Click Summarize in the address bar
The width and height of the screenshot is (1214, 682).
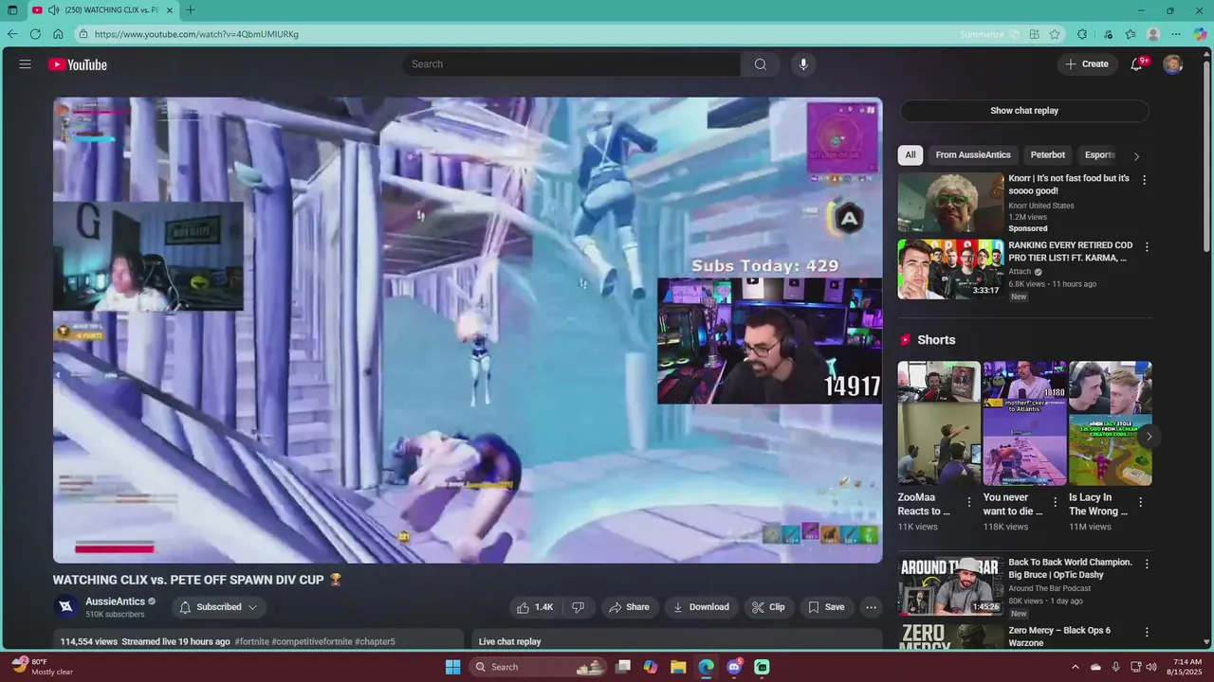[981, 34]
